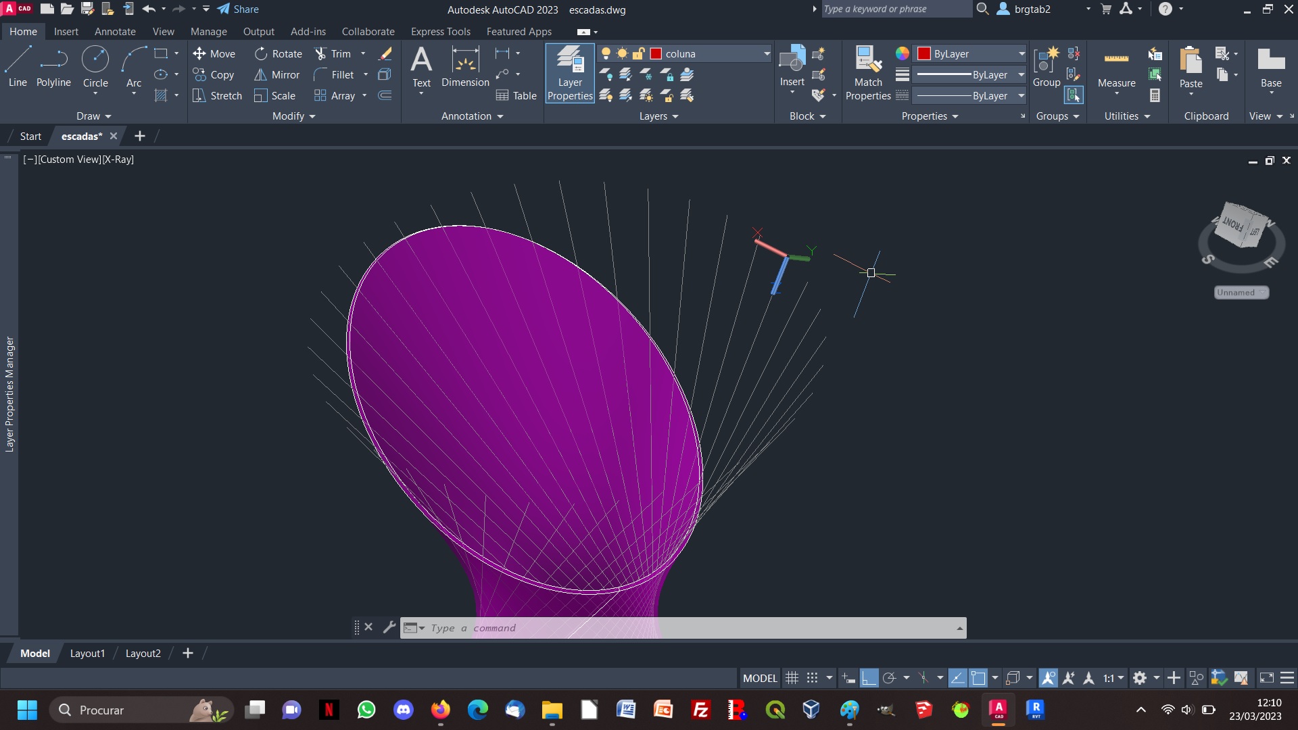The image size is (1298, 730).
Task: Open the coluna layer dropdown
Action: coord(767,53)
